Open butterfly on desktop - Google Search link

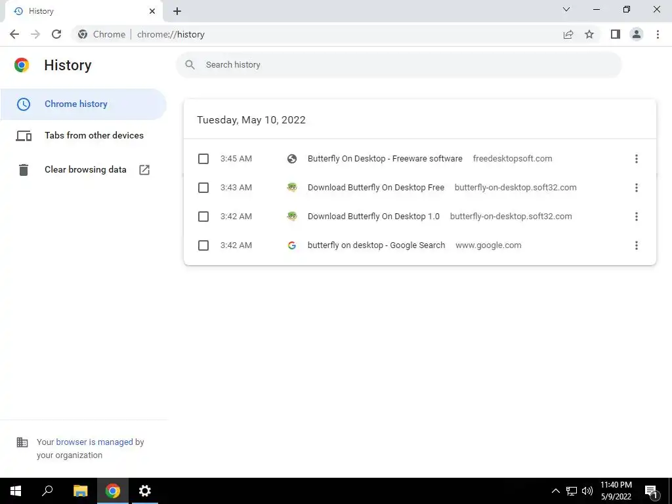pyautogui.click(x=376, y=245)
